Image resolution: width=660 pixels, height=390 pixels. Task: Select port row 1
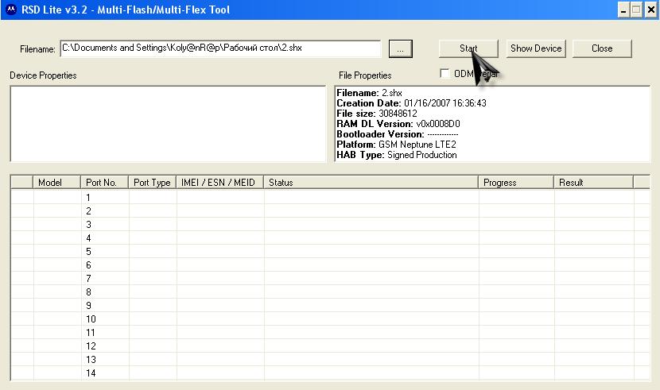[330, 197]
